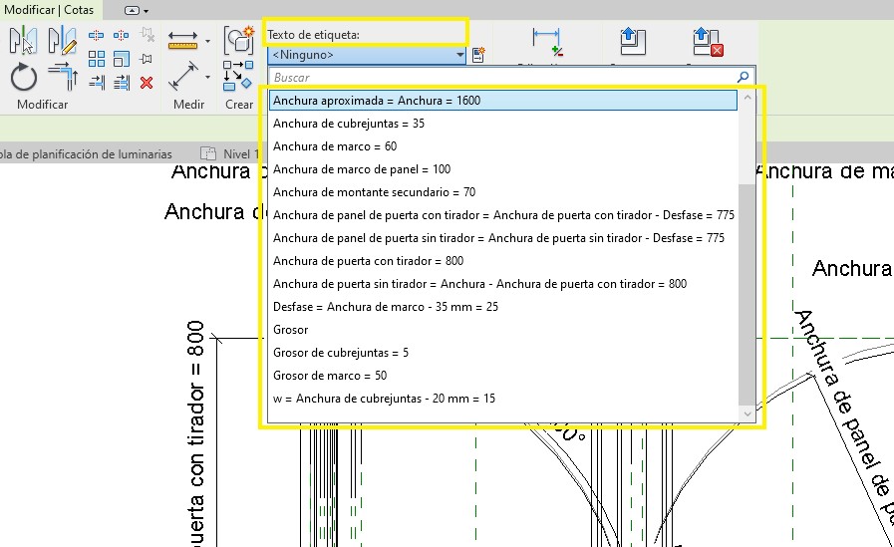
Task: Select the Array tool icon
Action: [x=97, y=59]
